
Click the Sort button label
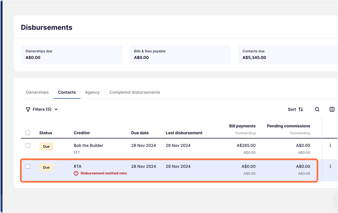(292, 109)
